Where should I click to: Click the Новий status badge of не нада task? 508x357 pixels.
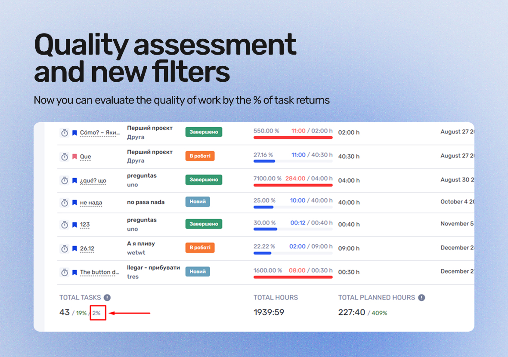point(198,202)
